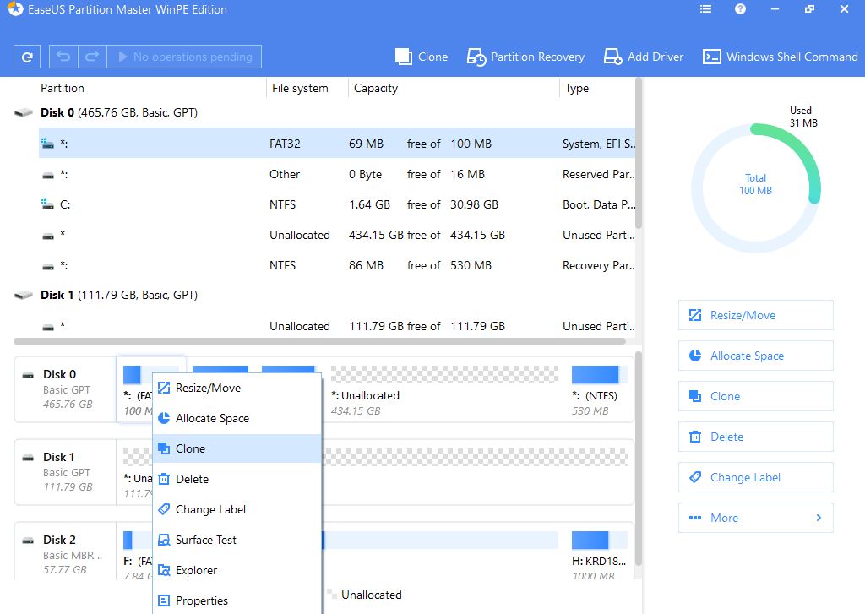Click the Clone icon in top toolbar
The image size is (865, 614).
[405, 57]
